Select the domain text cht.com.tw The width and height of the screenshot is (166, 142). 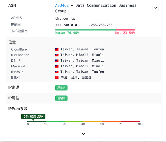tap(65, 18)
